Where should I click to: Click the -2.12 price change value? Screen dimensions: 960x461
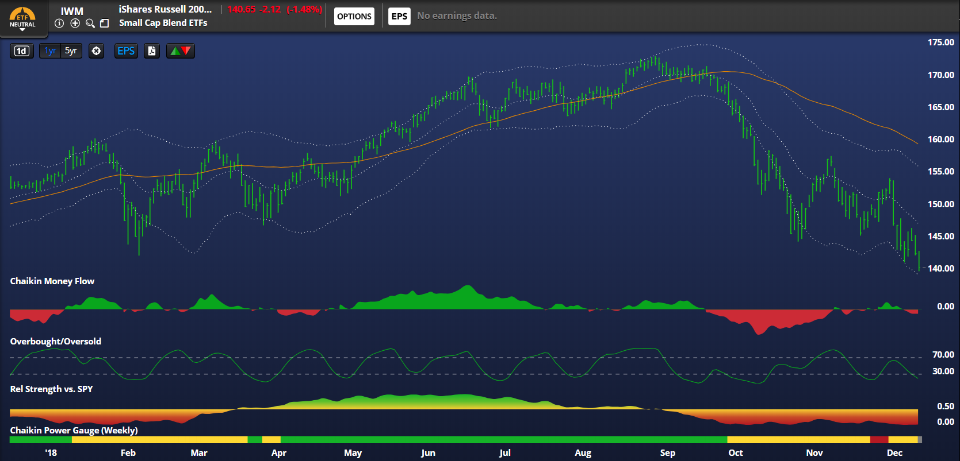point(271,9)
